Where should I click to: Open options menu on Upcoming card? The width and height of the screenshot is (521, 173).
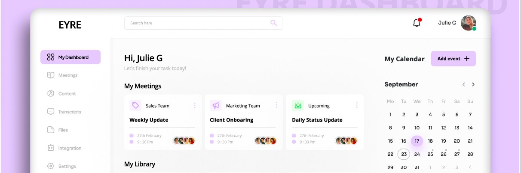tap(357, 105)
